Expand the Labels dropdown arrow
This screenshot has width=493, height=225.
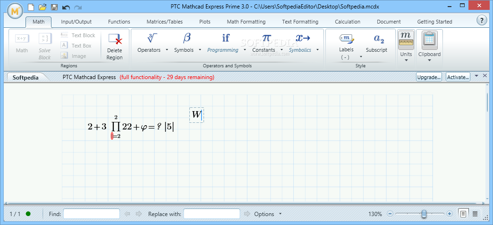361,56
